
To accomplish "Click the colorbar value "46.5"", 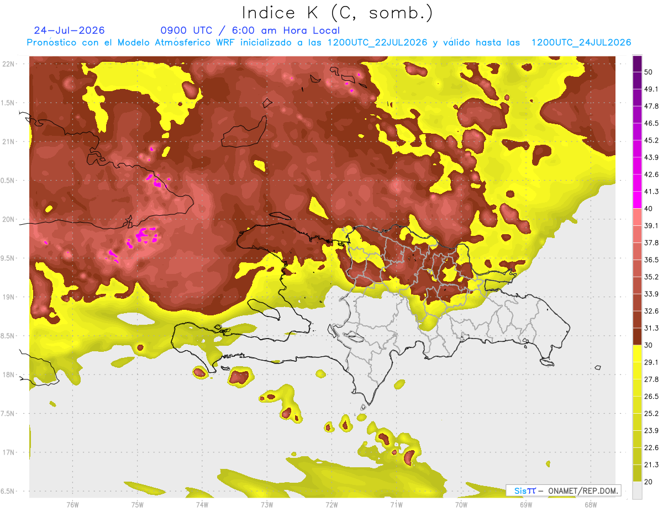I will point(651,123).
